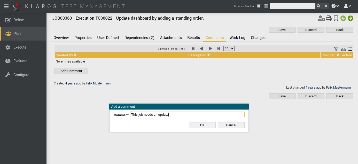Open the sidebar hamburger menu icon

(x=6, y=6)
